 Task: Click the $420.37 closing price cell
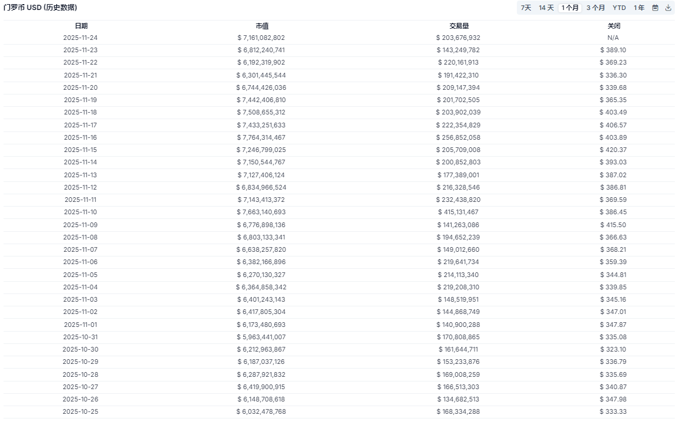tap(613, 150)
